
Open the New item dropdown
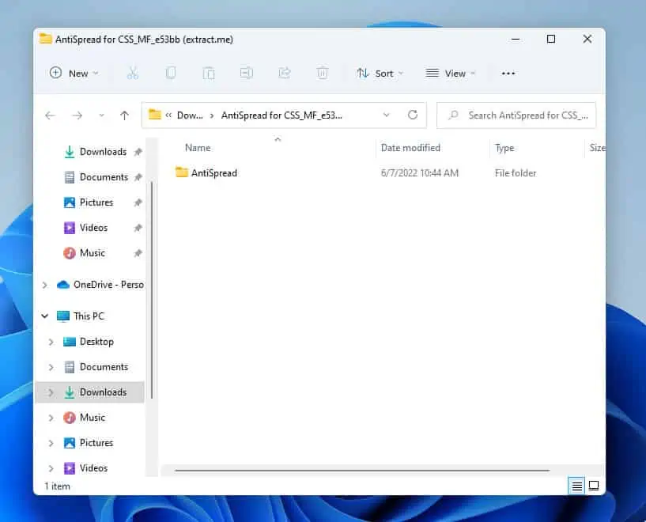pos(74,74)
